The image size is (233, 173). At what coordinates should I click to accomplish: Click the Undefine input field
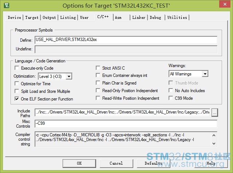(x=126, y=49)
